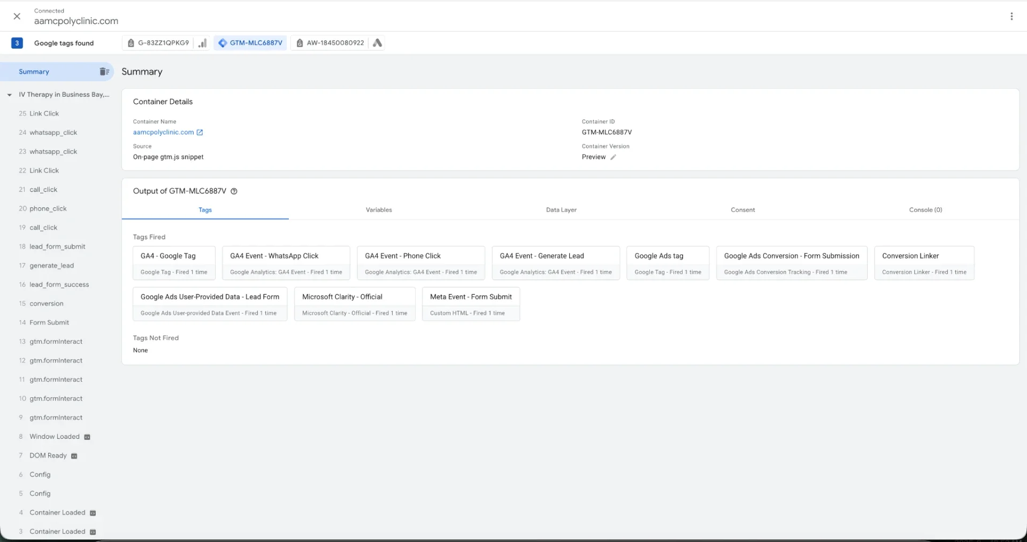This screenshot has width=1027, height=542.
Task: Open Google Ads User-Provided Data - Lead Form card
Action: [210, 304]
